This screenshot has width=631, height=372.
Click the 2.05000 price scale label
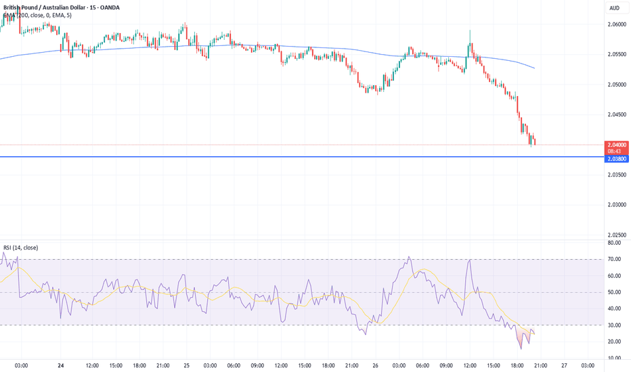coord(617,85)
